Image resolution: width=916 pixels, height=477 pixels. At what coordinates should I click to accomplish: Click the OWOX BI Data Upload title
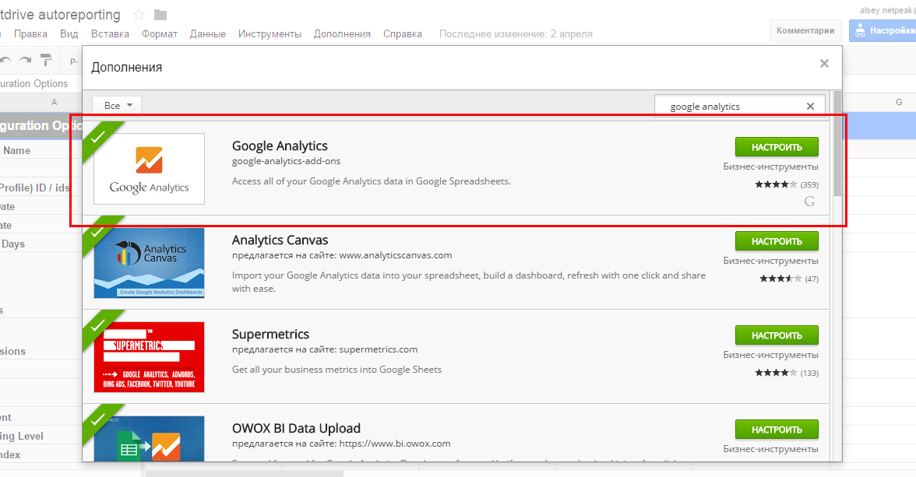point(296,428)
